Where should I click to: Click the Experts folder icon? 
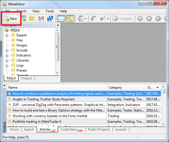pos(13,35)
